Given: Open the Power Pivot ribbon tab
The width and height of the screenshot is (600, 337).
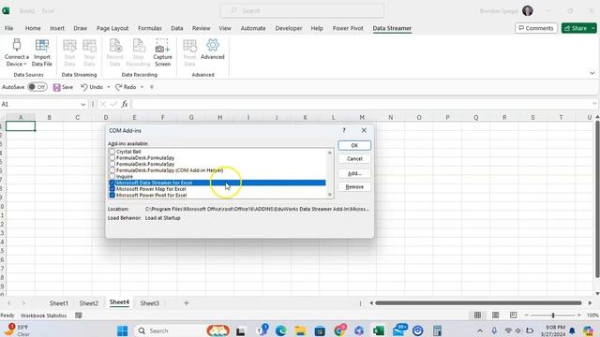Looking at the screenshot, I should coord(348,28).
